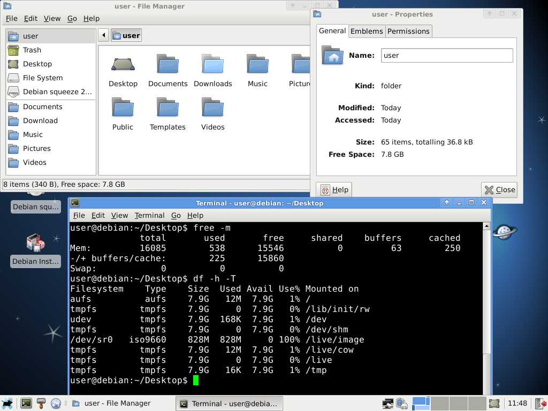Open the Documents folder icon in the file view
The height and width of the screenshot is (411, 548).
168,65
